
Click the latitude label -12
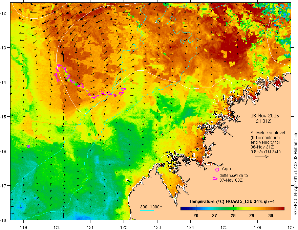(x=4, y=13)
